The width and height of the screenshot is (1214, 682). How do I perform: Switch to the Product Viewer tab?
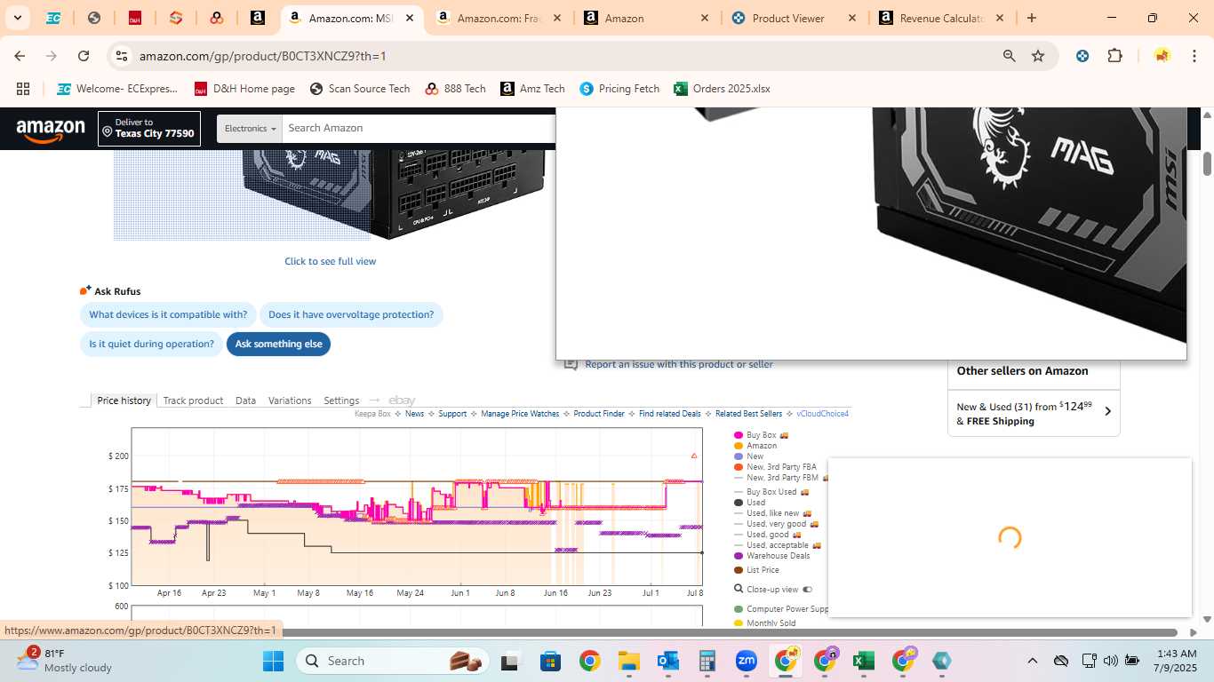[x=794, y=18]
